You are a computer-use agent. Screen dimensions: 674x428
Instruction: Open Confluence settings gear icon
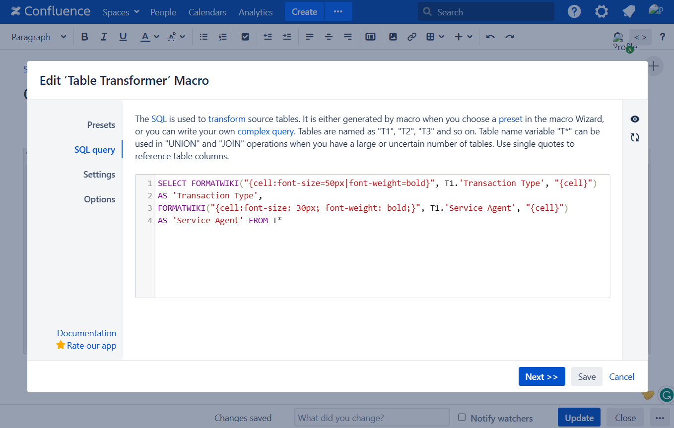601,12
